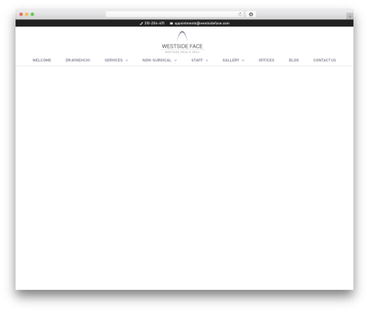Visit the Blog page
The image size is (369, 312).
(294, 60)
